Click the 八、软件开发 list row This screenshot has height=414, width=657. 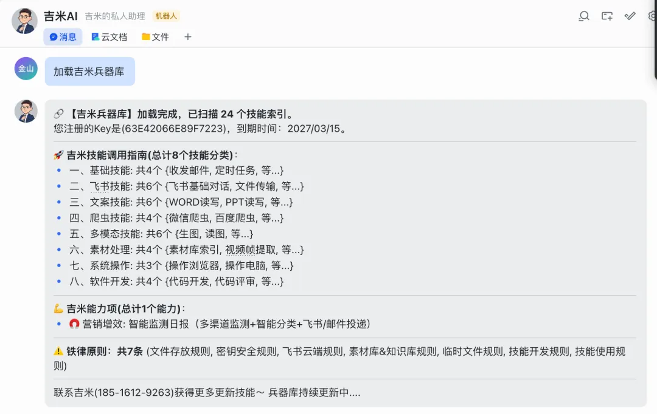pyautogui.click(x=176, y=282)
